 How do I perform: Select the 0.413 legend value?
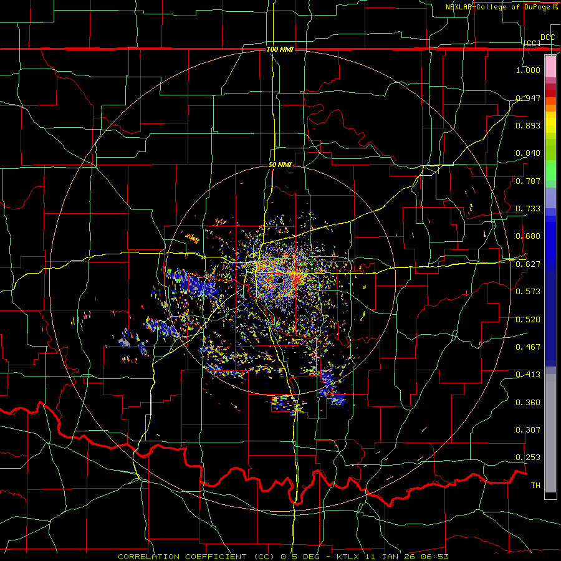(528, 375)
